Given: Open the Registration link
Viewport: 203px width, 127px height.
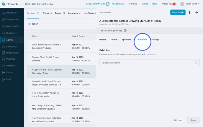Looking at the screenshot, I should click(118, 4).
